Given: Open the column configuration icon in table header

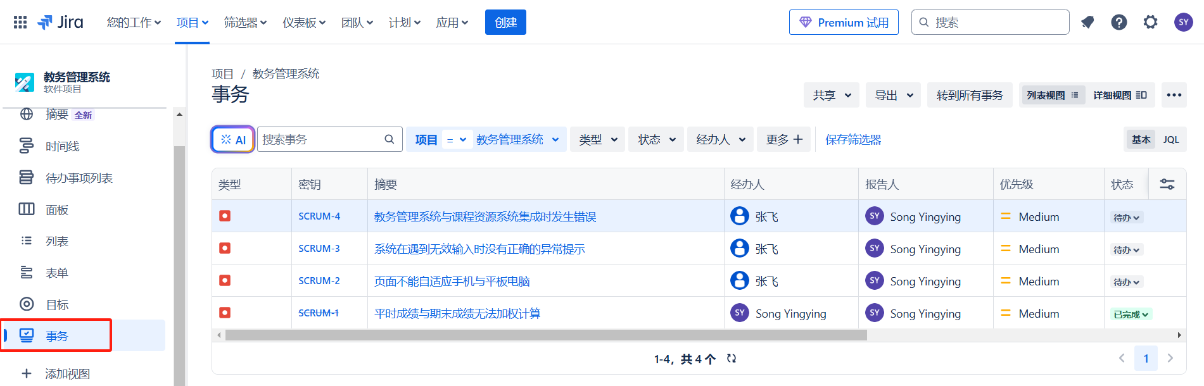Looking at the screenshot, I should [1167, 184].
